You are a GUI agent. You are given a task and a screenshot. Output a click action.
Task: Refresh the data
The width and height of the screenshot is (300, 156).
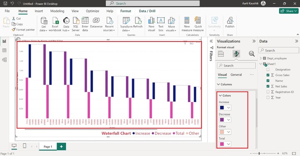click(138, 22)
